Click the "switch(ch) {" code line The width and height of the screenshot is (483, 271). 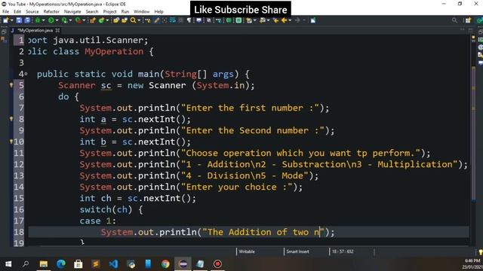tap(111, 209)
